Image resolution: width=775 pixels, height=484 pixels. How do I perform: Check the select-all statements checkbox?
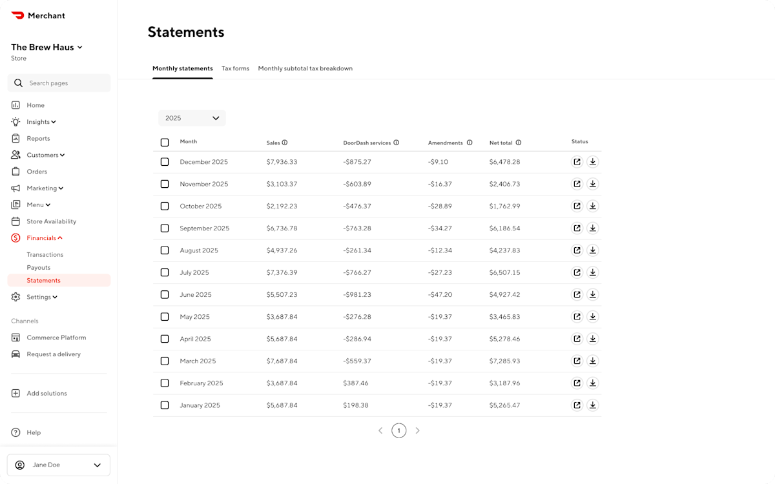(165, 142)
